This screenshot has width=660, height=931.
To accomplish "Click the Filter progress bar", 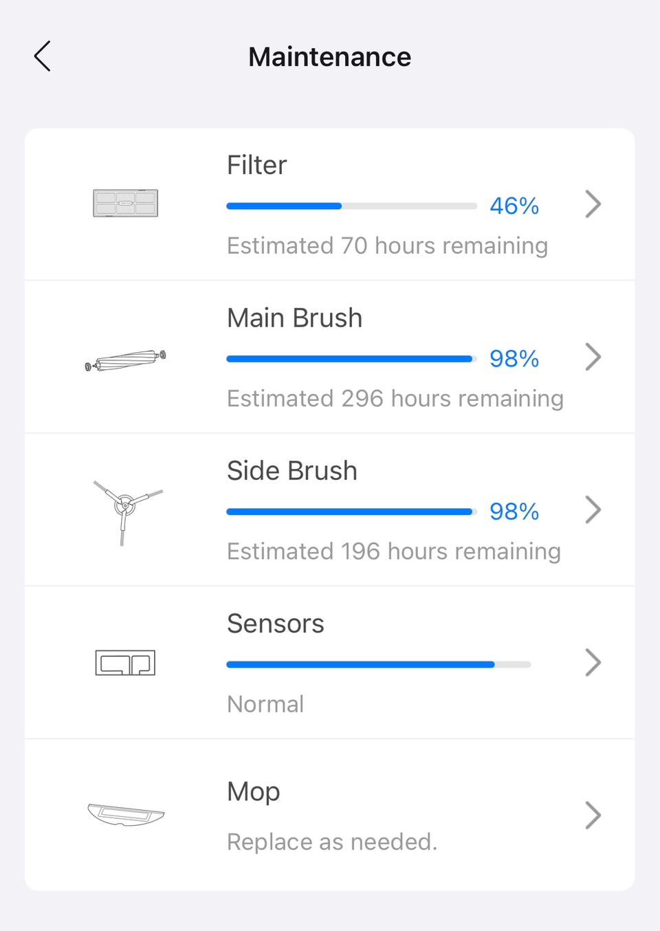I will tap(351, 206).
